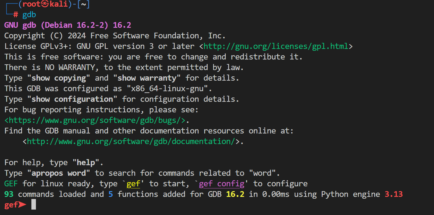
Task: Click the green GEF label
Action: [11, 184]
